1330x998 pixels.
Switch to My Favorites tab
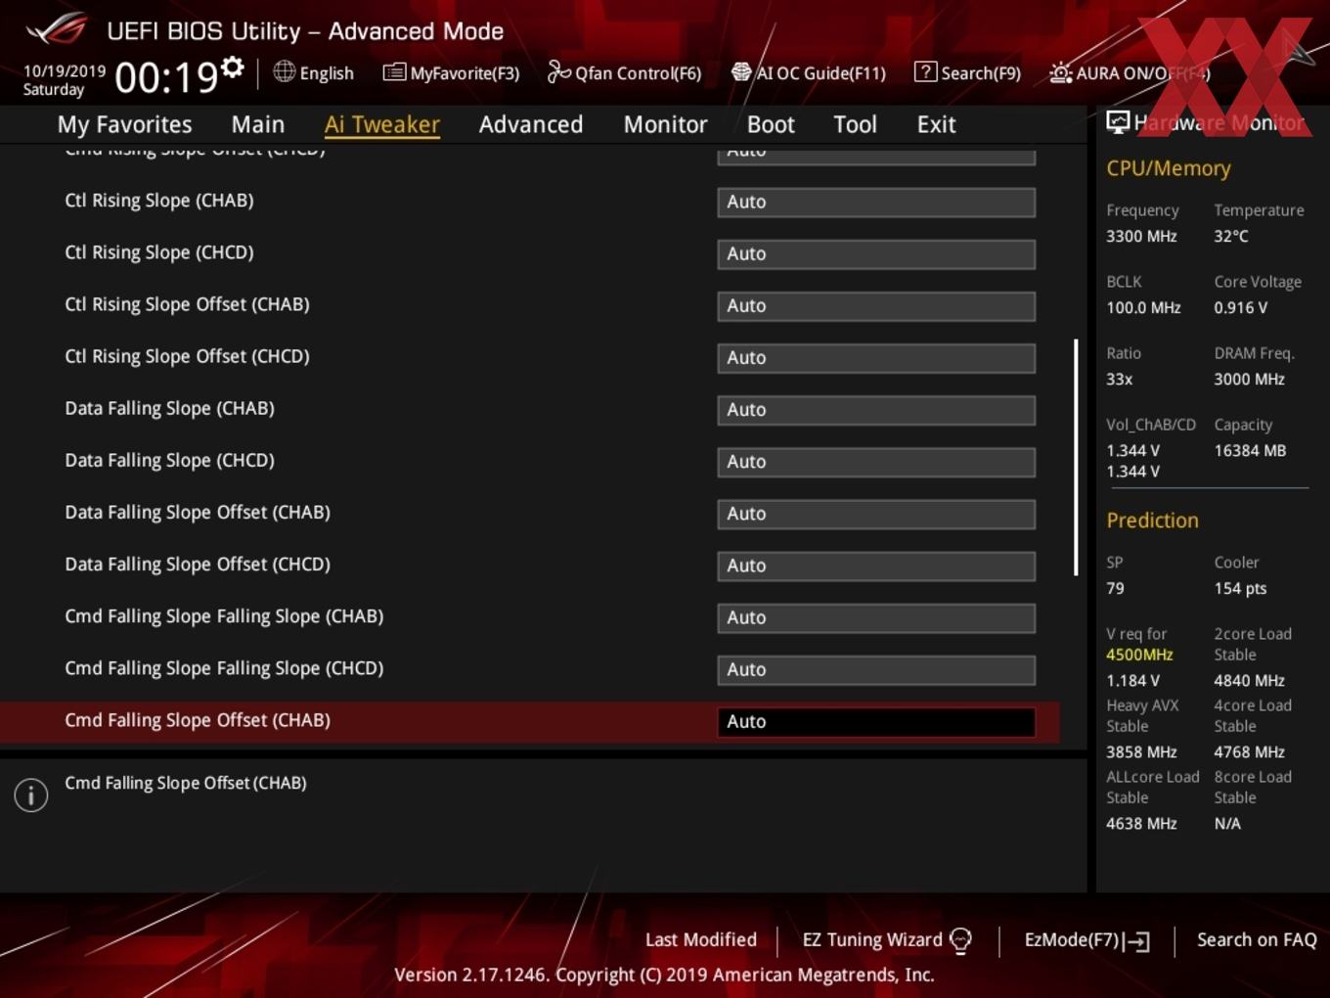124,124
